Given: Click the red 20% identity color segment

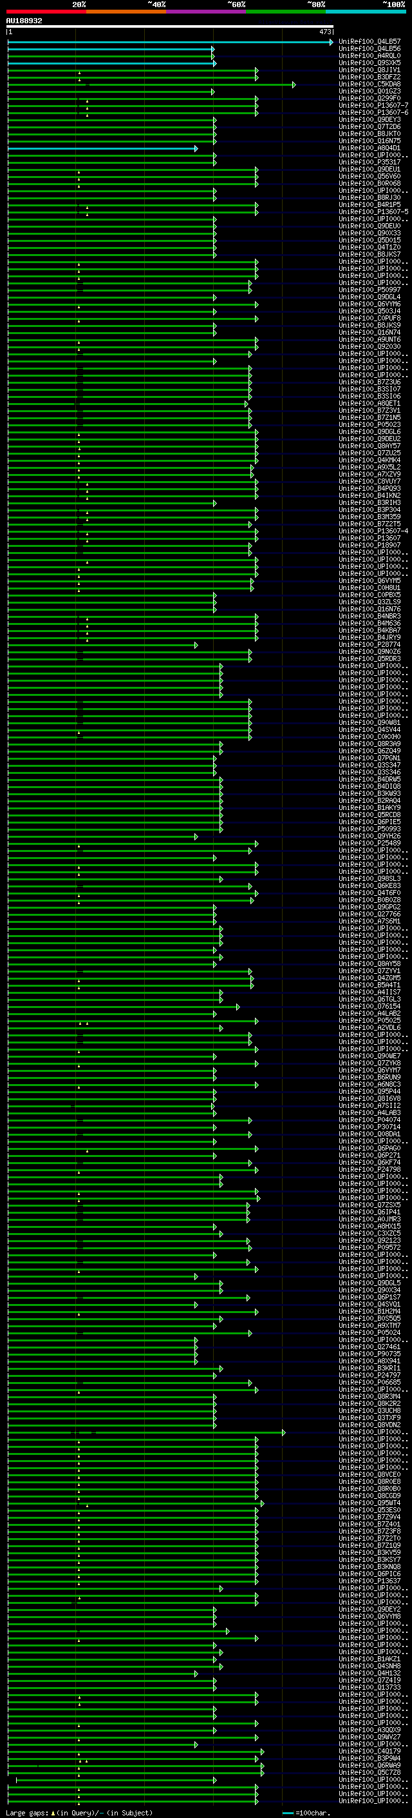Looking at the screenshot, I should click(46, 12).
